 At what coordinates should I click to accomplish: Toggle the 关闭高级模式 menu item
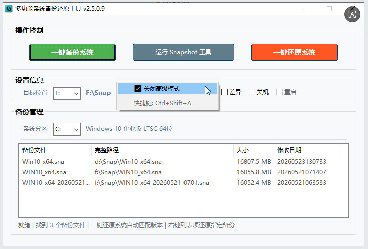[x=167, y=89]
